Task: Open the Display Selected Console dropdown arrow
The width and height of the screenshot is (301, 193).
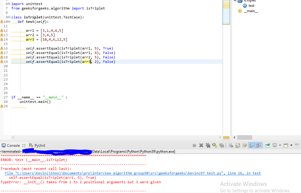Action: point(280,145)
